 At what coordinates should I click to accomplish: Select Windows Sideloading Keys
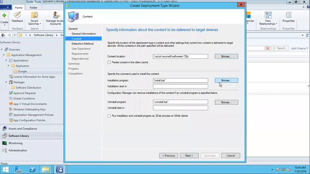coord(30,109)
